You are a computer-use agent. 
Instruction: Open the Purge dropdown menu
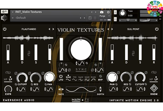(105, 16)
